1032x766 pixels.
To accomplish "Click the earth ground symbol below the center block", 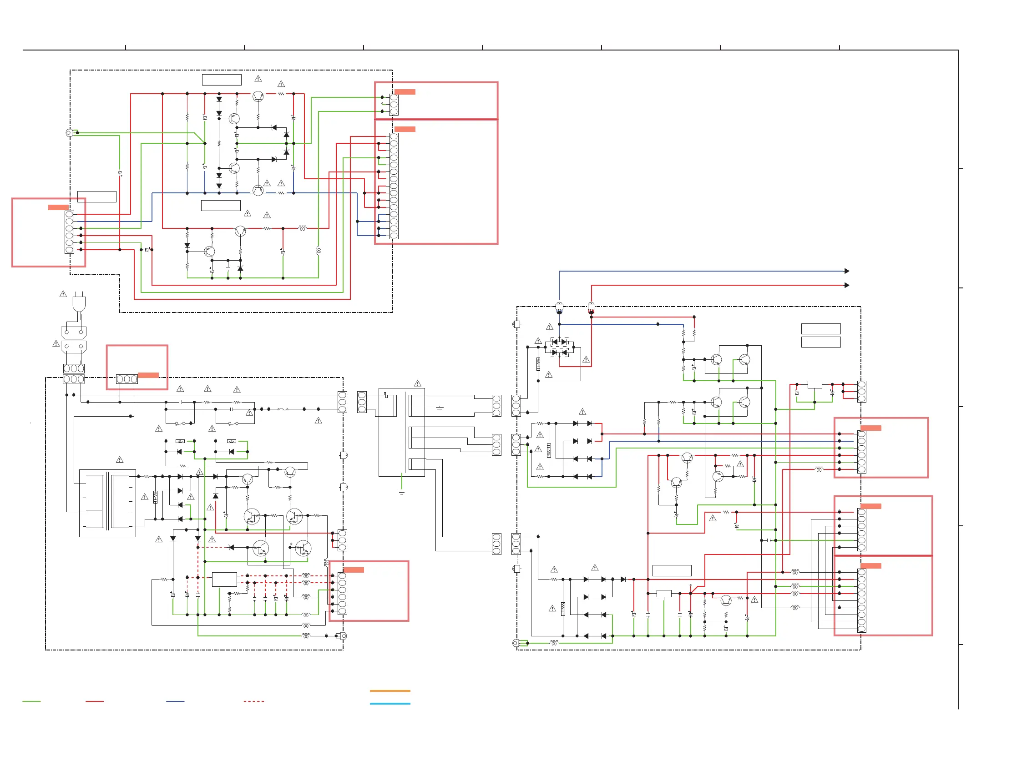I will click(x=402, y=492).
